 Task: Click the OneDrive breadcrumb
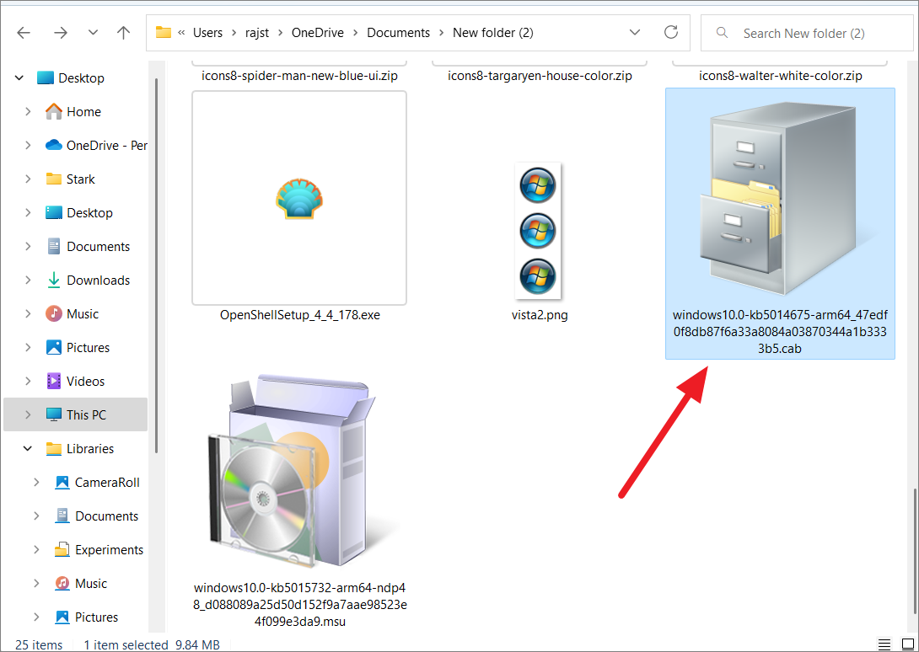coord(318,33)
